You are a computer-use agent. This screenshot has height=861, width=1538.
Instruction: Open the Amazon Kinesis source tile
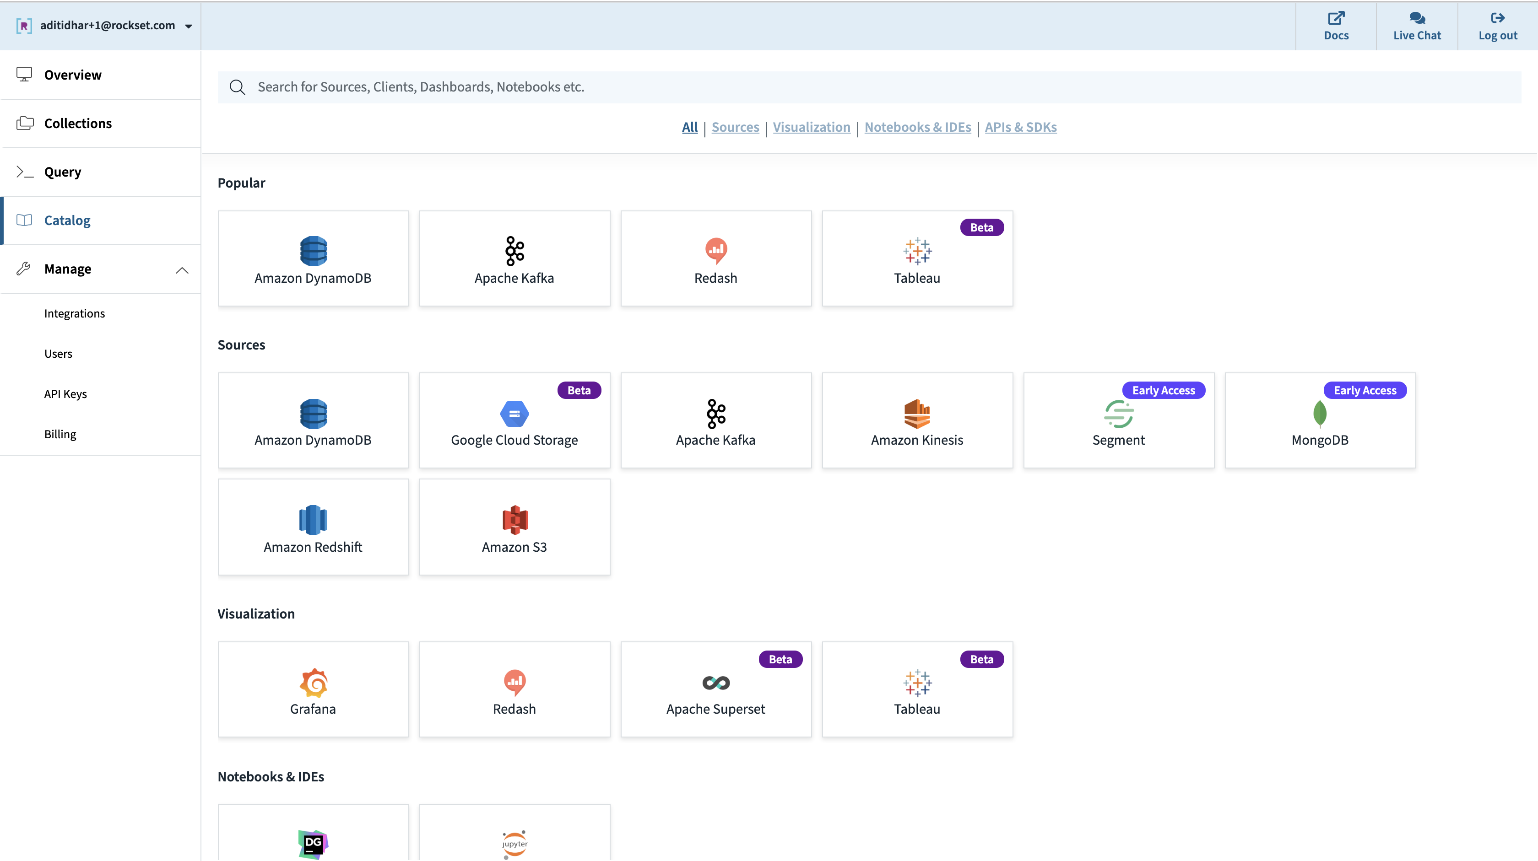917,420
